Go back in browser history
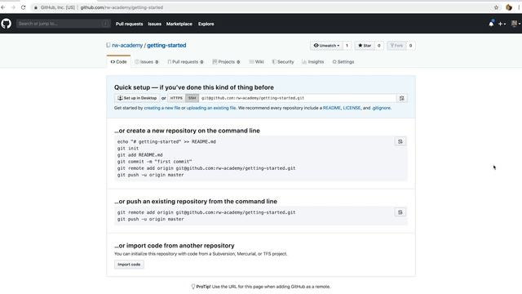The height and width of the screenshot is (294, 522). coord(3,7)
